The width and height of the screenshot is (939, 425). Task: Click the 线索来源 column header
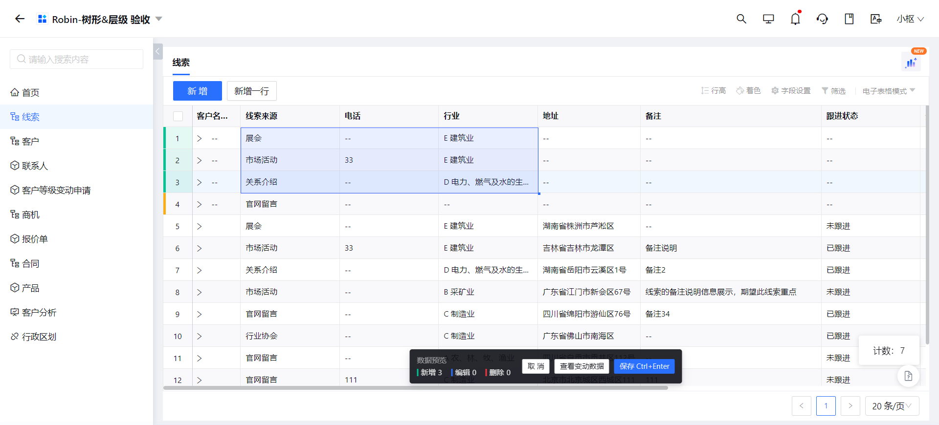click(x=290, y=116)
